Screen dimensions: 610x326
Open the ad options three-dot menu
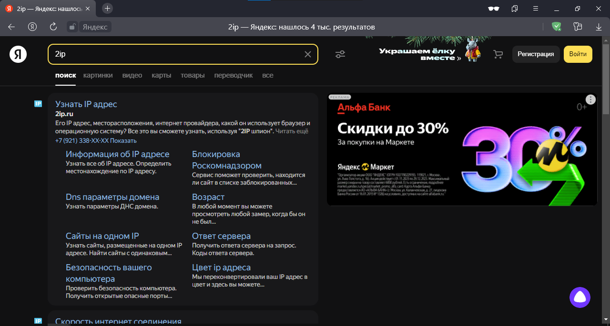coord(590,99)
